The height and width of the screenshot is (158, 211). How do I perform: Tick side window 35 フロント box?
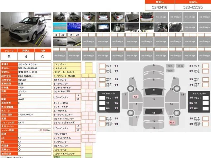(x=206, y=98)
